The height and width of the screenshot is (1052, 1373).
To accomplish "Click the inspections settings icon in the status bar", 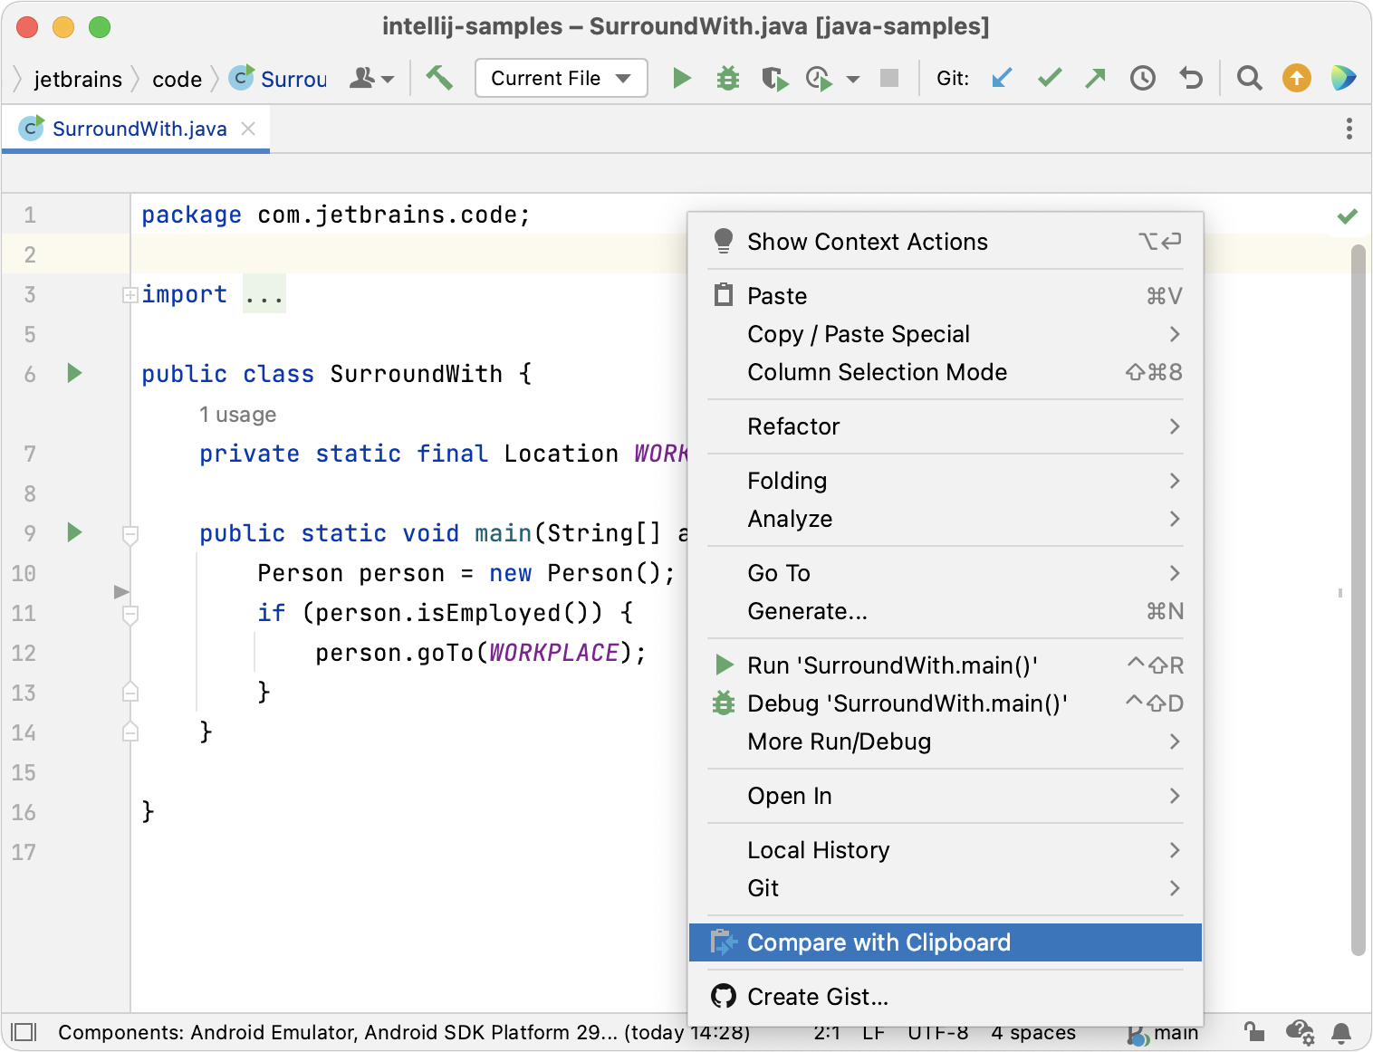I will coord(1300,1032).
